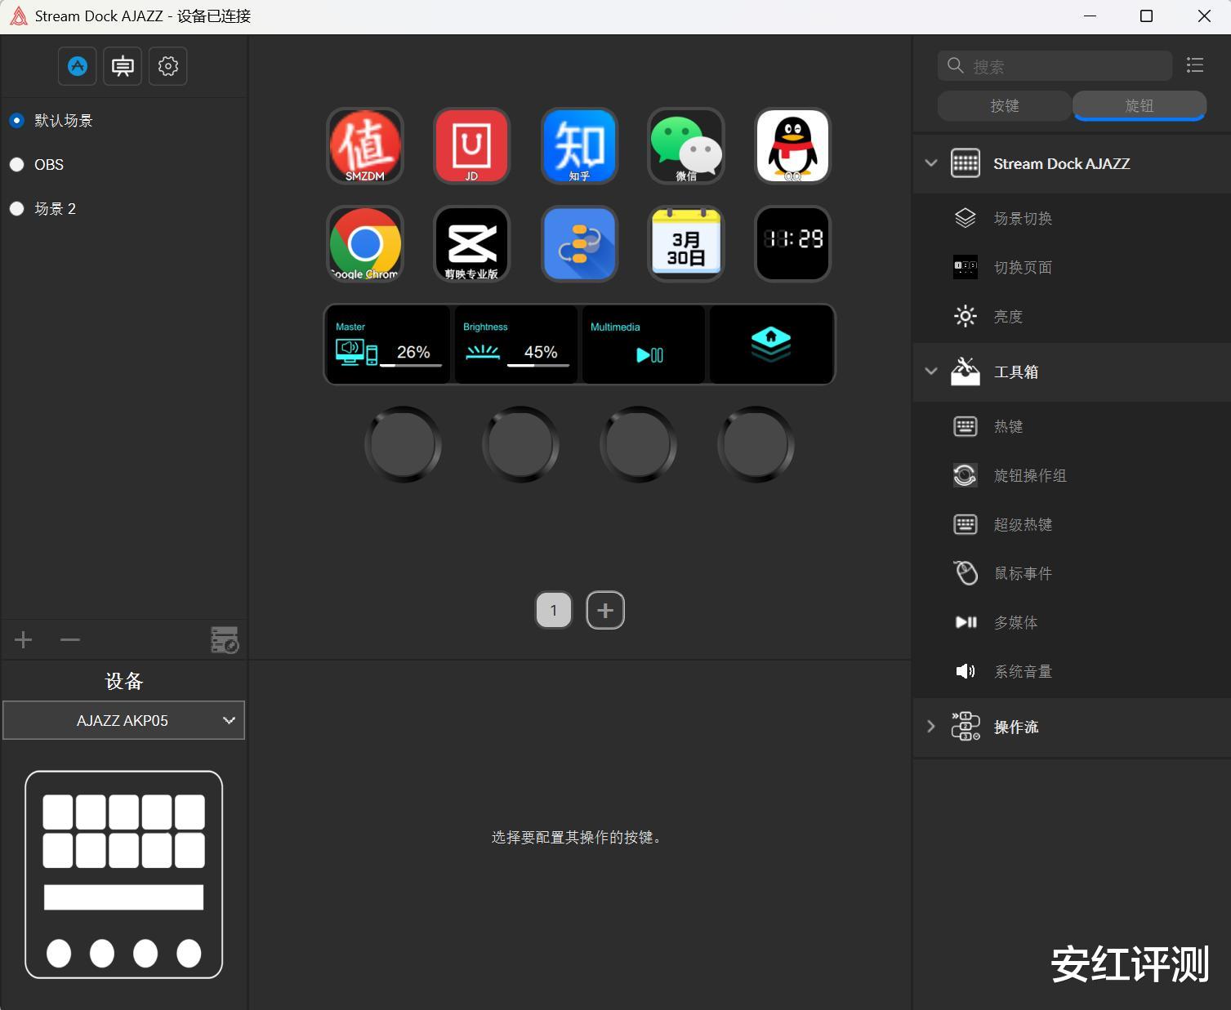
Task: Click the Brightness 45% tile
Action: point(515,344)
